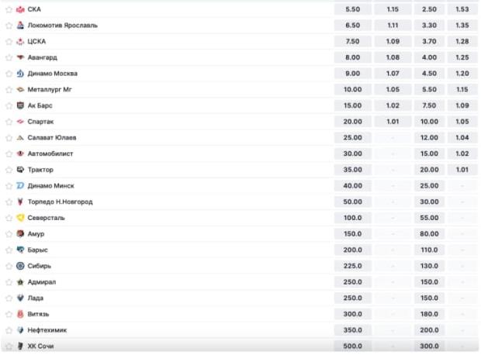Image resolution: width=481 pixels, height=355 pixels.
Task: Toggle star beside Трактор
Action: pyautogui.click(x=9, y=170)
